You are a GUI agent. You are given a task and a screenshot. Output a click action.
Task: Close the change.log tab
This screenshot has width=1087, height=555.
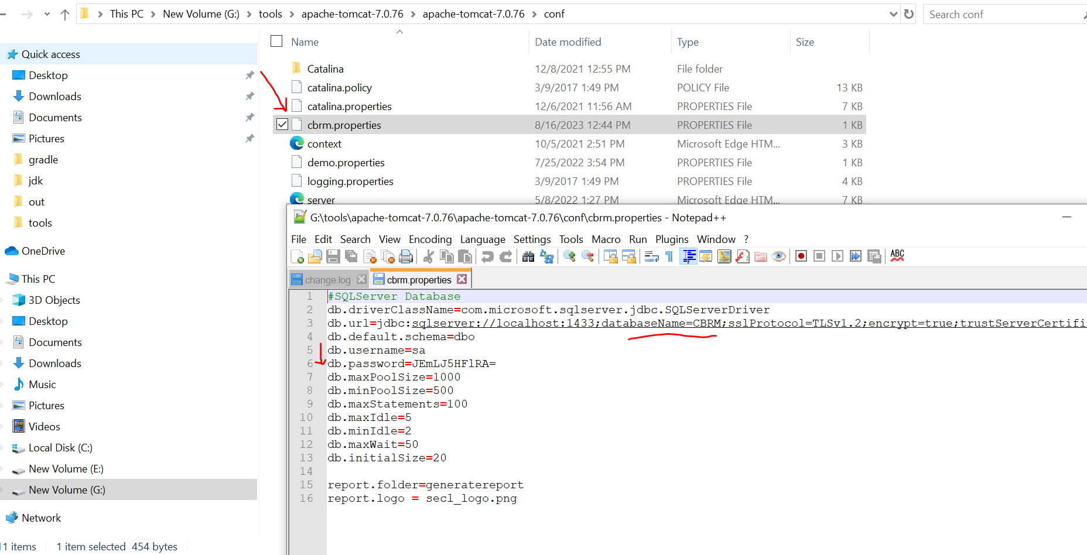pos(361,279)
